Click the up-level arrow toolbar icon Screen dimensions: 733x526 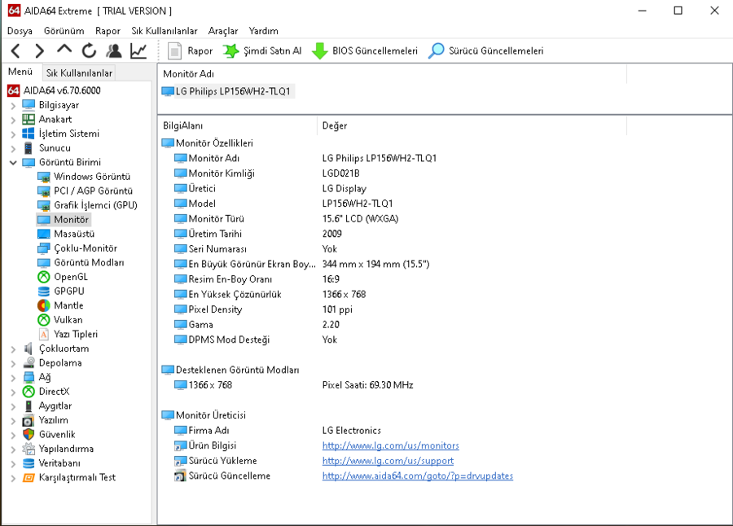tap(64, 49)
